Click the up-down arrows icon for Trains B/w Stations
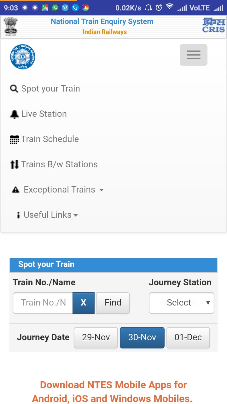 pyautogui.click(x=15, y=164)
